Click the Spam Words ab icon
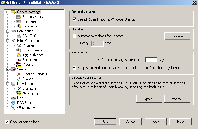 click(x=19, y=60)
